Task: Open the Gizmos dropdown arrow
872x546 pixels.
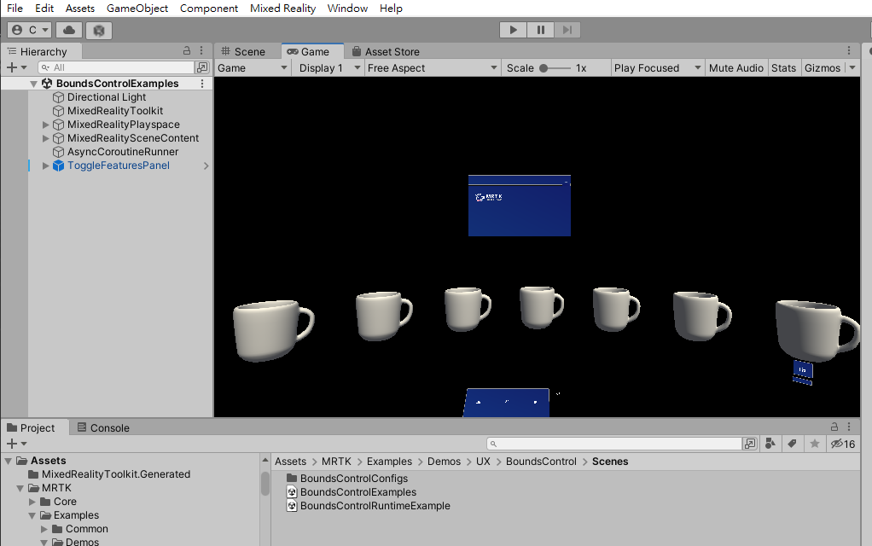Action: (x=852, y=68)
